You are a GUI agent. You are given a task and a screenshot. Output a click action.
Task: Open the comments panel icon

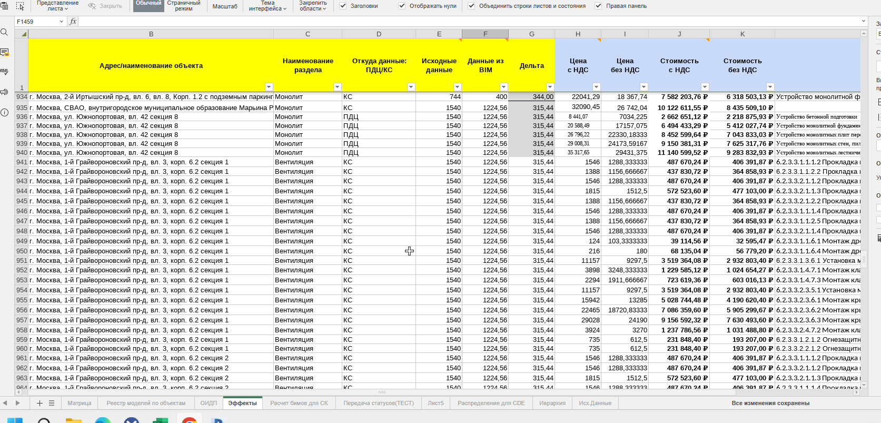click(x=5, y=52)
